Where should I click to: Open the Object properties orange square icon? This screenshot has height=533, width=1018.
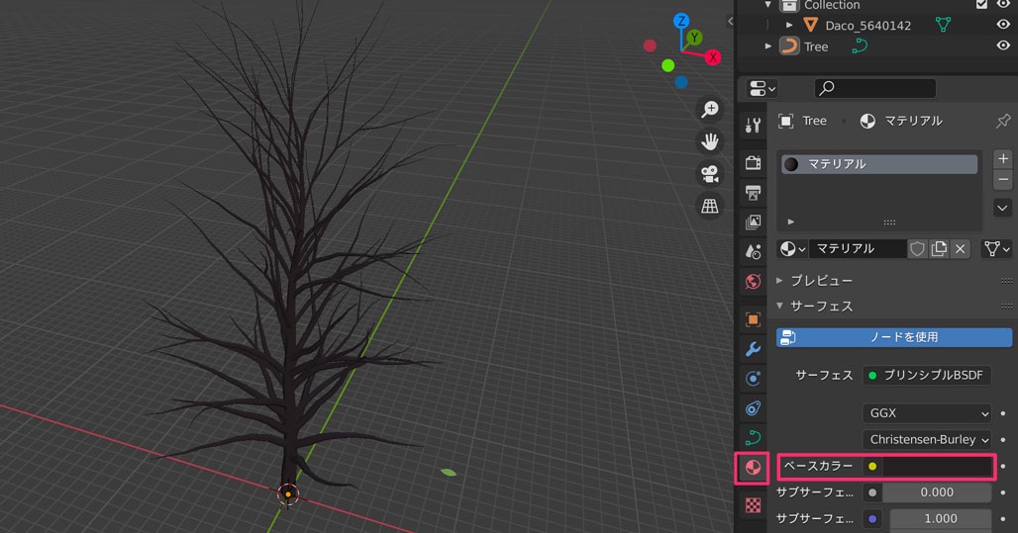coord(753,319)
